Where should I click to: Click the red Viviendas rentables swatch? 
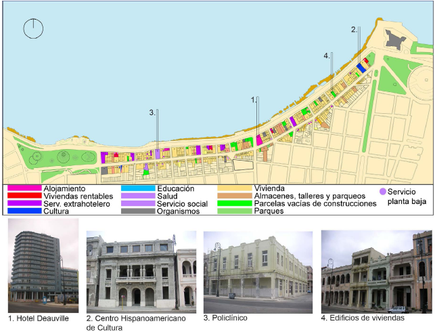click(24, 196)
